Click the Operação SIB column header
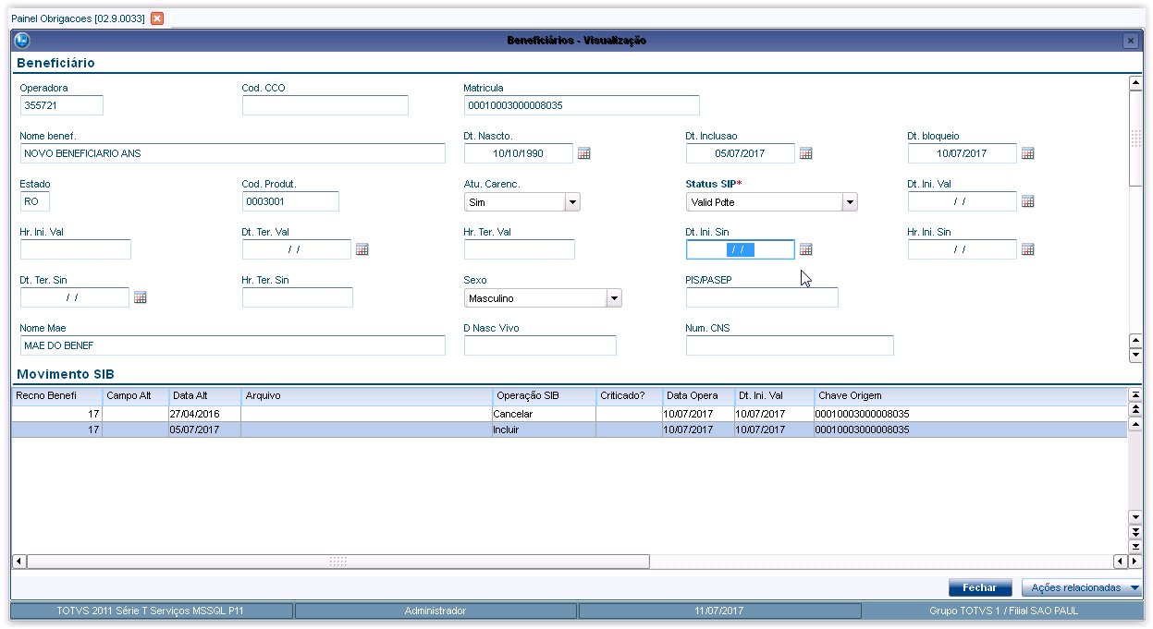 coord(544,396)
